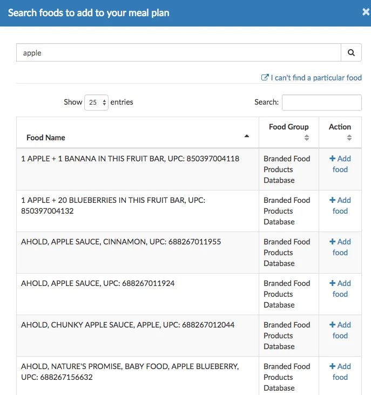Image resolution: width=371 pixels, height=395 pixels.
Task: Click the magnifying glass search button
Action: [x=351, y=53]
